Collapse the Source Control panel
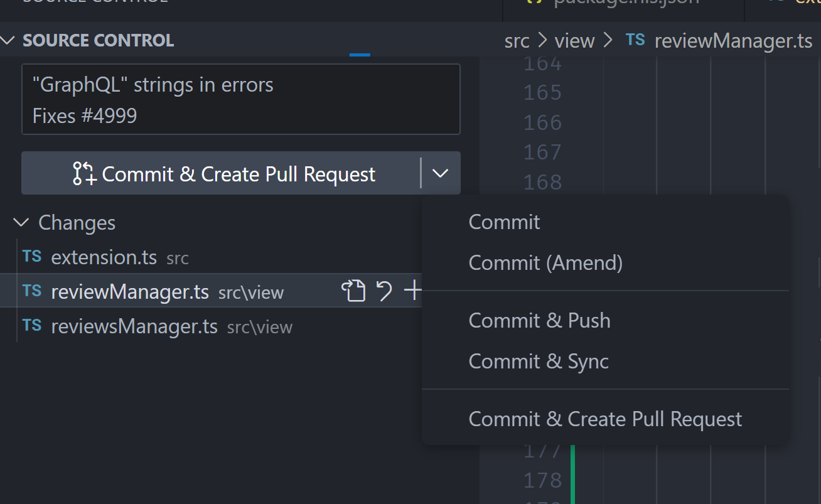Screen dimensions: 821x504 (x=8, y=40)
